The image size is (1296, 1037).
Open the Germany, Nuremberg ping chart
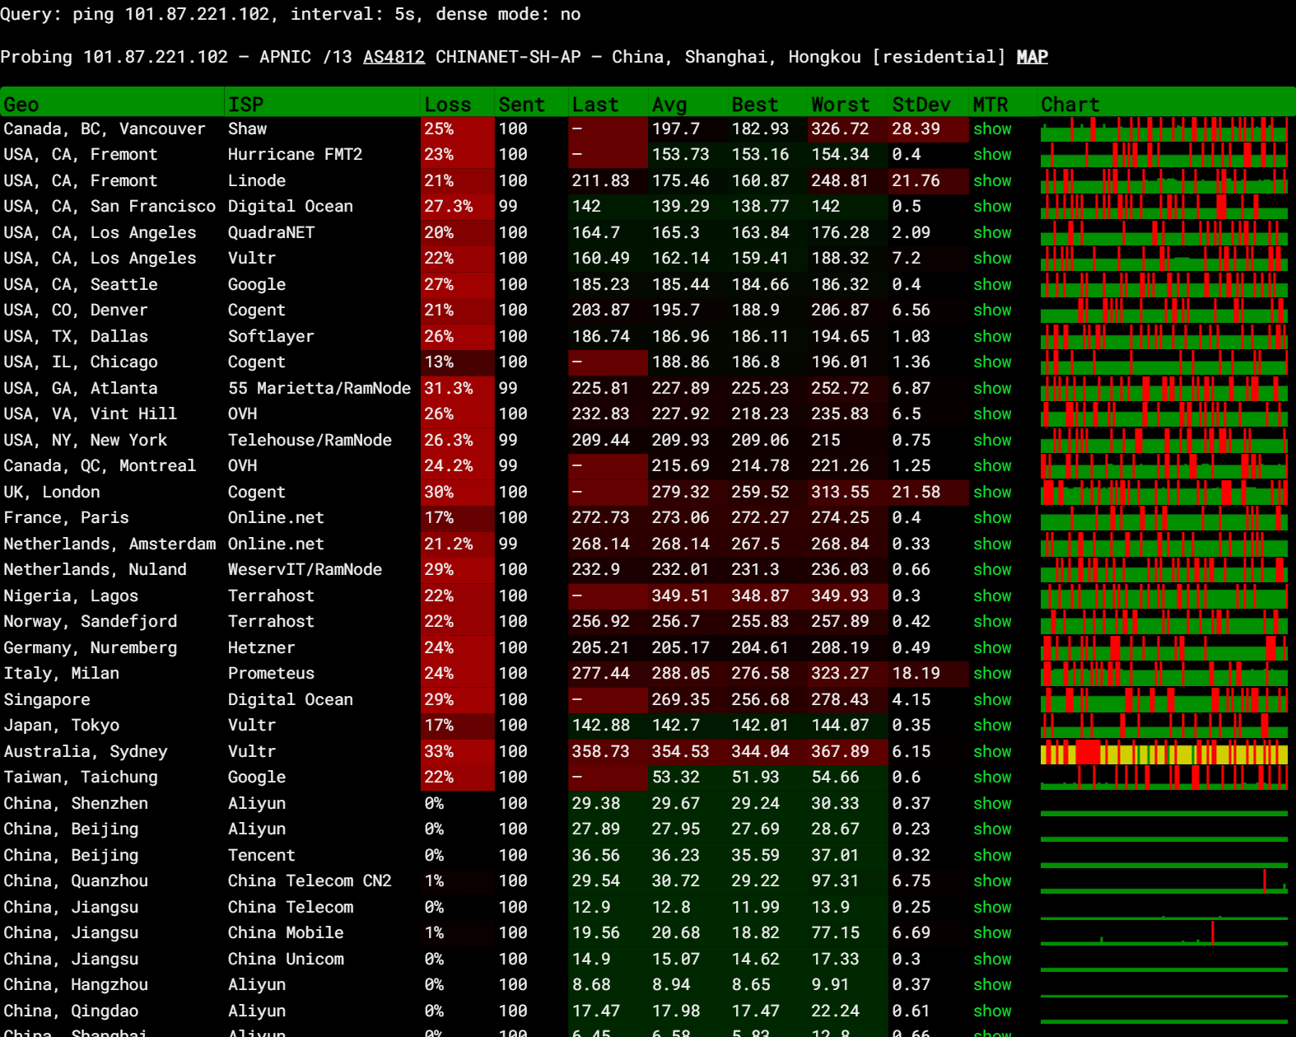(x=1164, y=648)
